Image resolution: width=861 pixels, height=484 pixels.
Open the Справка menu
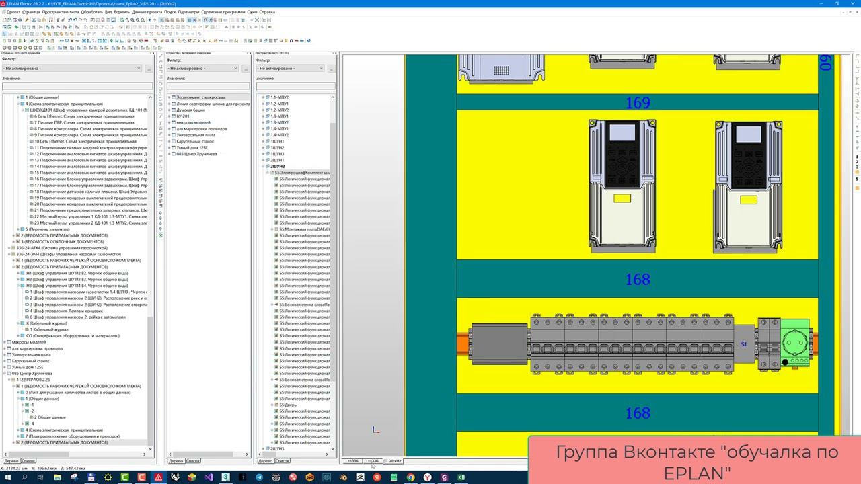[267, 12]
